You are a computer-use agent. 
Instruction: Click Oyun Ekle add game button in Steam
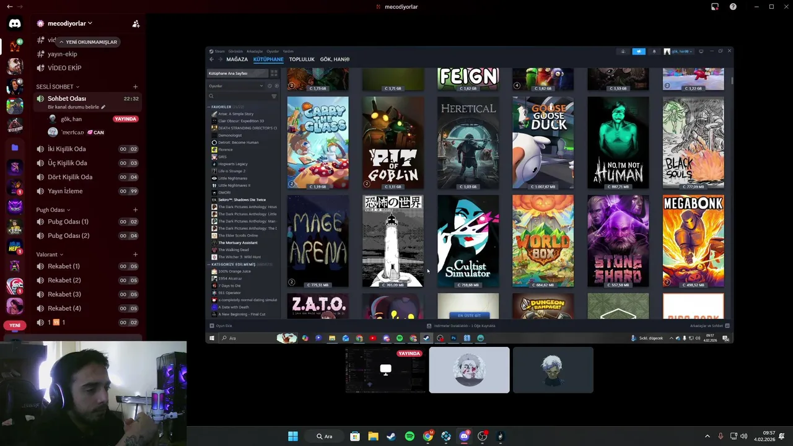coord(221,326)
